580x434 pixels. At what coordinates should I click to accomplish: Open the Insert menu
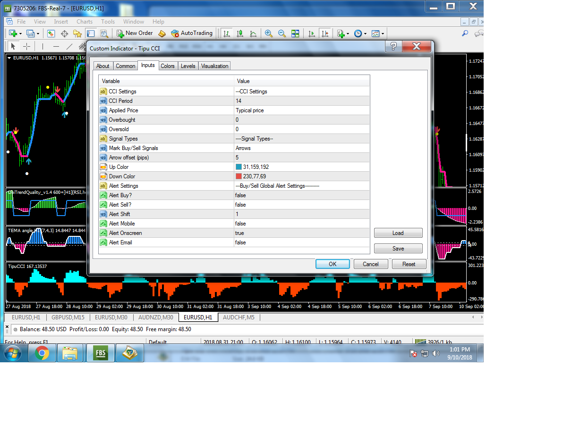click(61, 22)
